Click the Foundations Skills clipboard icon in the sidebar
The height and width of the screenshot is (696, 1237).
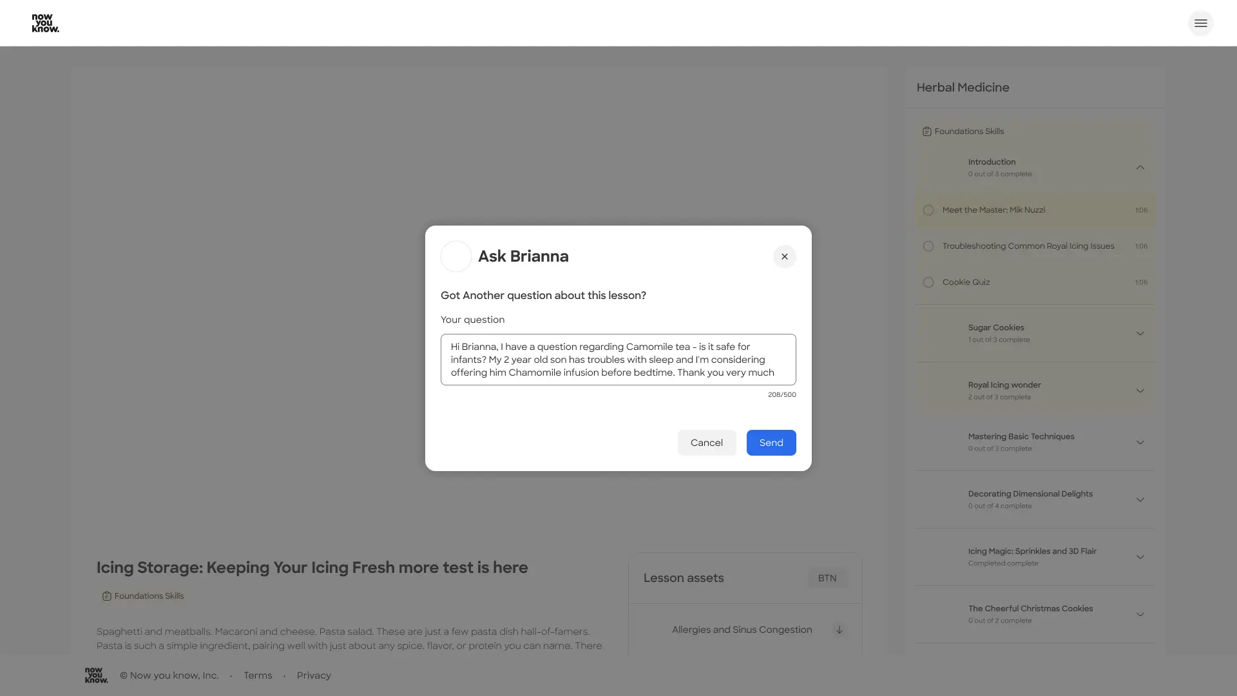point(926,131)
